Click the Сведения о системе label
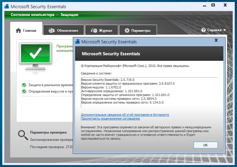Image resolution: width=237 pixels, height=167 pixels. [x=96, y=73]
